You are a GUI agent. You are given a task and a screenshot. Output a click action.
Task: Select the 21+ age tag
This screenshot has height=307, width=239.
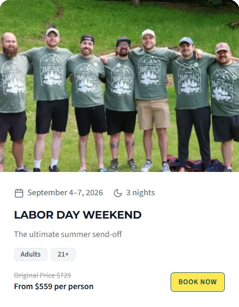pos(63,254)
